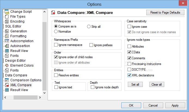Open the SQL Editor category
The height and width of the screenshot is (112, 189).
pos(13,26)
